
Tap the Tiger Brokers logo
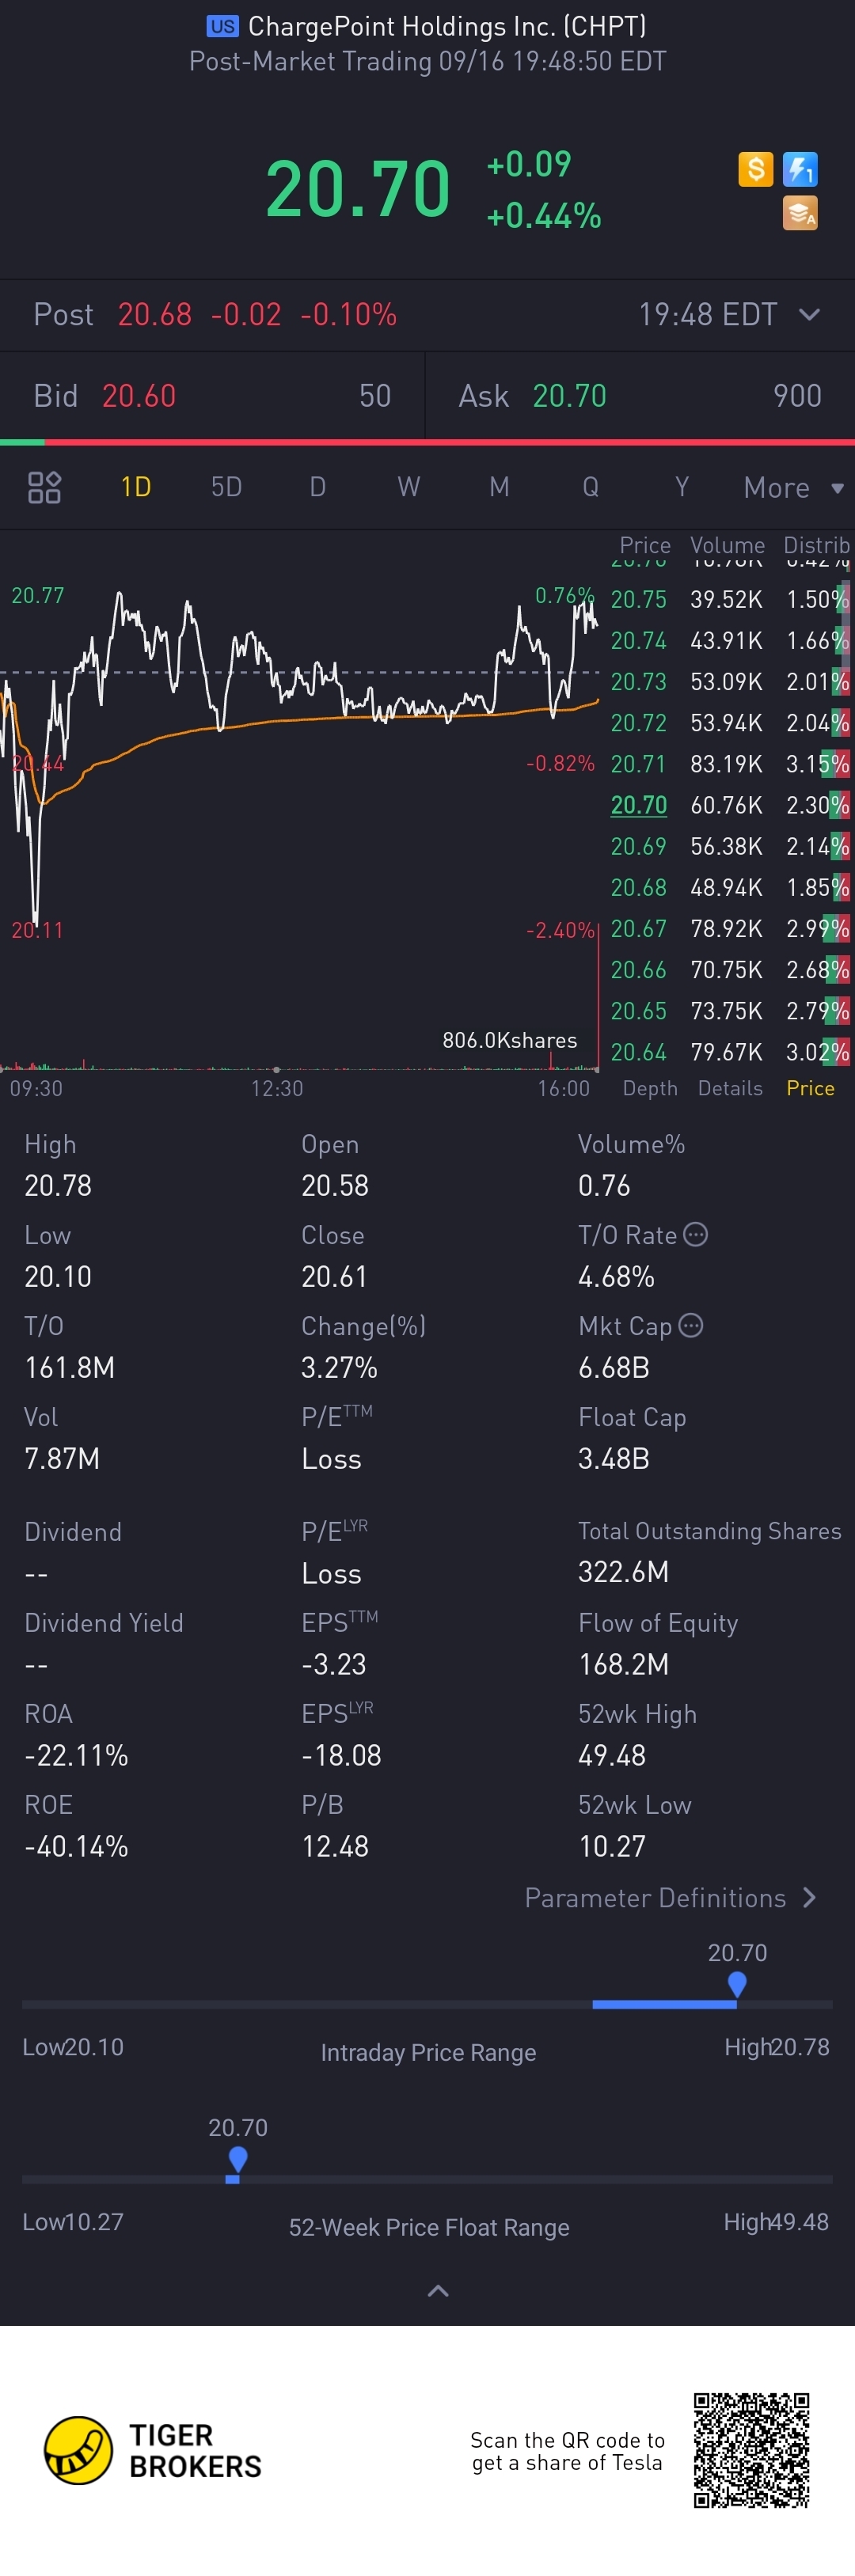click(x=153, y=2451)
